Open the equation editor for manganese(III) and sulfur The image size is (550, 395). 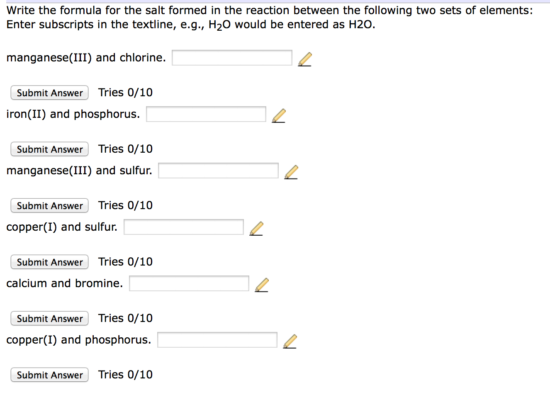[292, 171]
